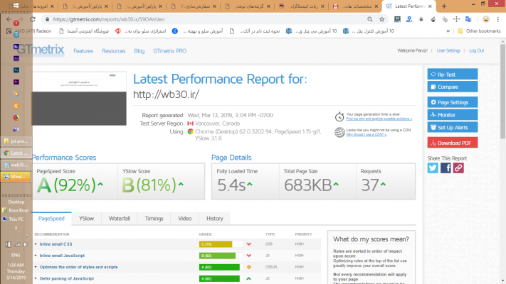Expand the Inline small CSS recommendation
Viewport: 506px width, 284px height.
point(56,244)
